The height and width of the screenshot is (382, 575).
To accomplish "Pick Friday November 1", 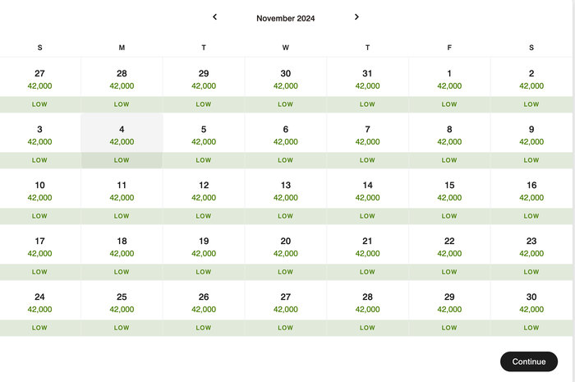I will coord(449,85).
